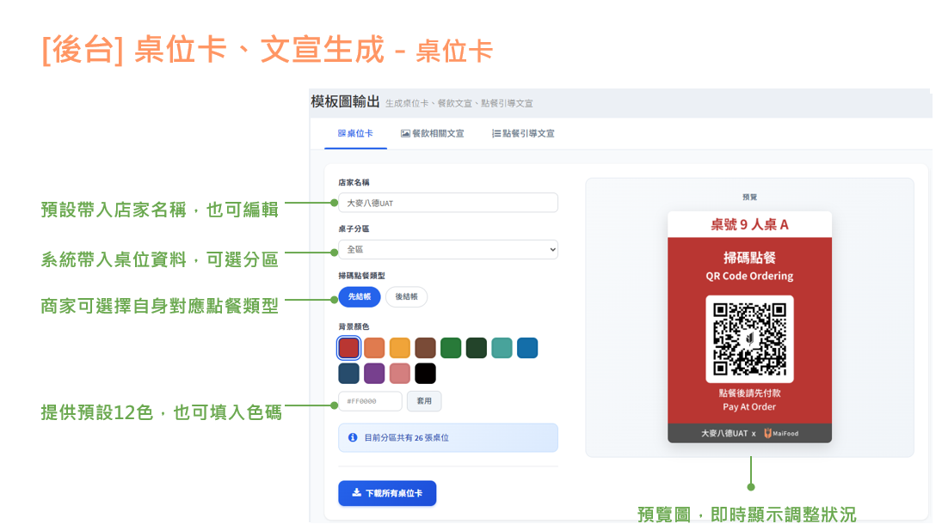
Task: Pick the red background color swatch
Action: [348, 348]
